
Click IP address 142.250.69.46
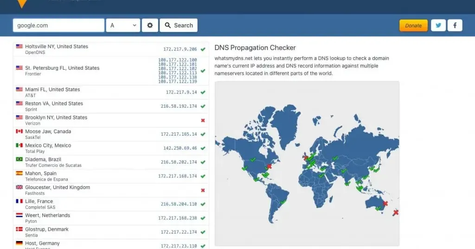180,148
